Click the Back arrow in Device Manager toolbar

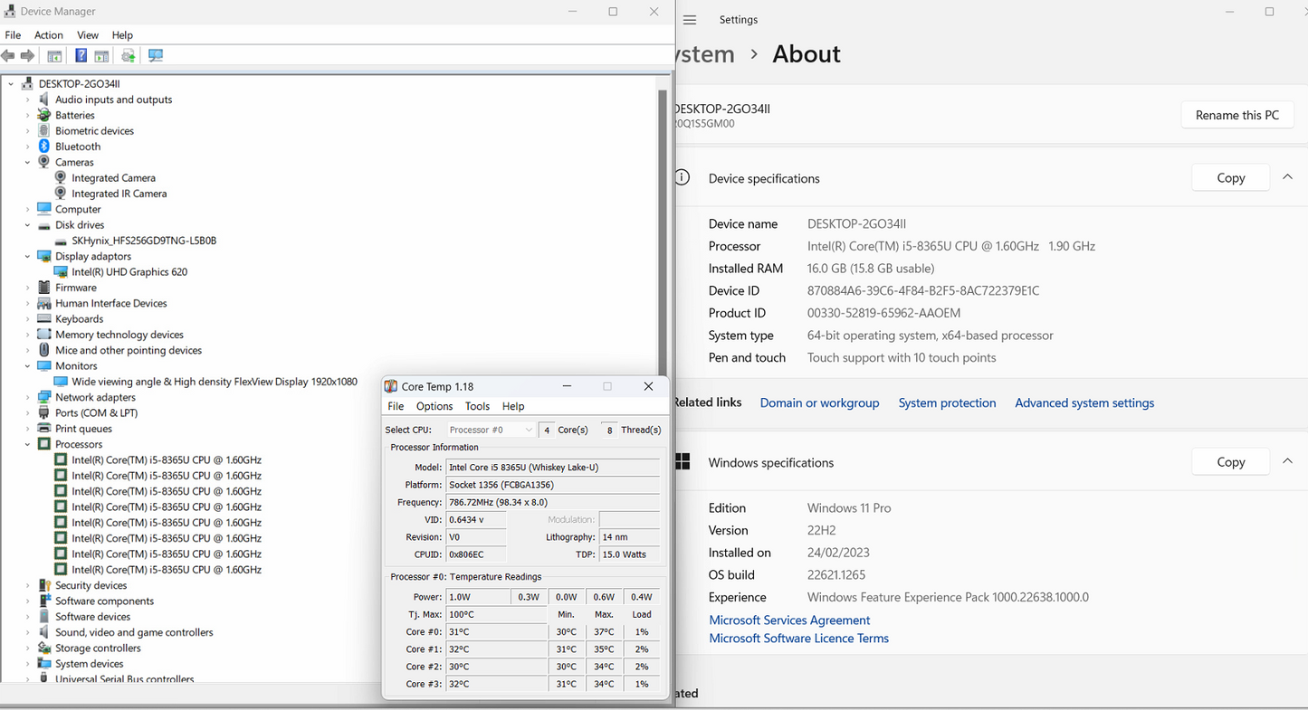[x=8, y=56]
